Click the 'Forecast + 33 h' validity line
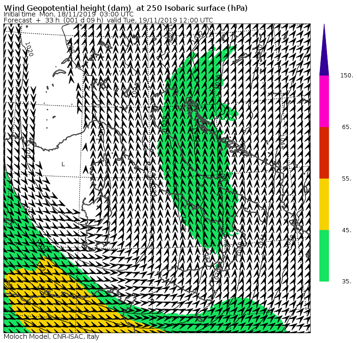The width and height of the screenshot is (357, 343). point(109,20)
